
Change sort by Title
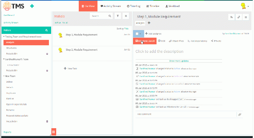(126, 28)
